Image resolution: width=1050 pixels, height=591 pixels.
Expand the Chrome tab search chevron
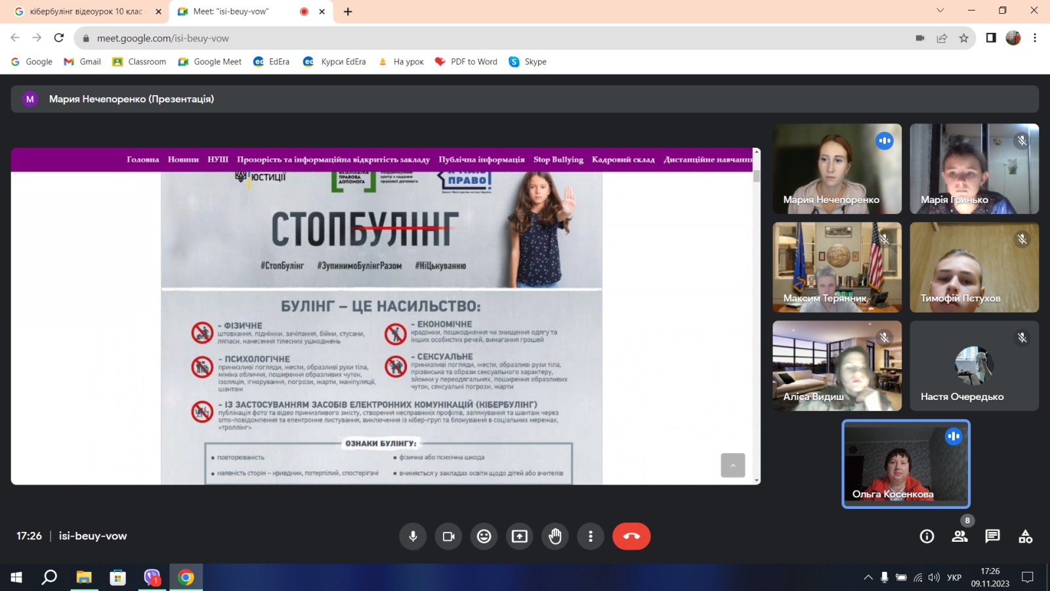[940, 11]
